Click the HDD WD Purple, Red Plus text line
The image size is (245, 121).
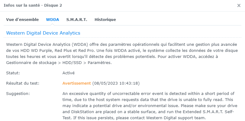coord(122,51)
